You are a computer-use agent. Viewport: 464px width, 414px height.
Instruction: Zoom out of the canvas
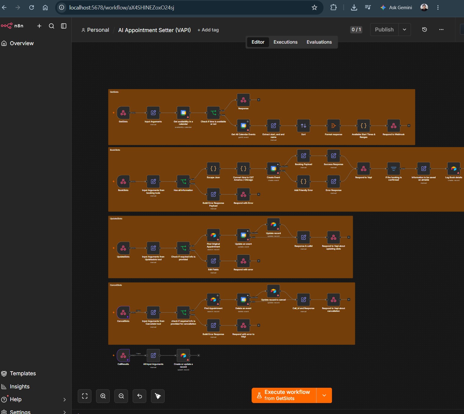coord(121,396)
